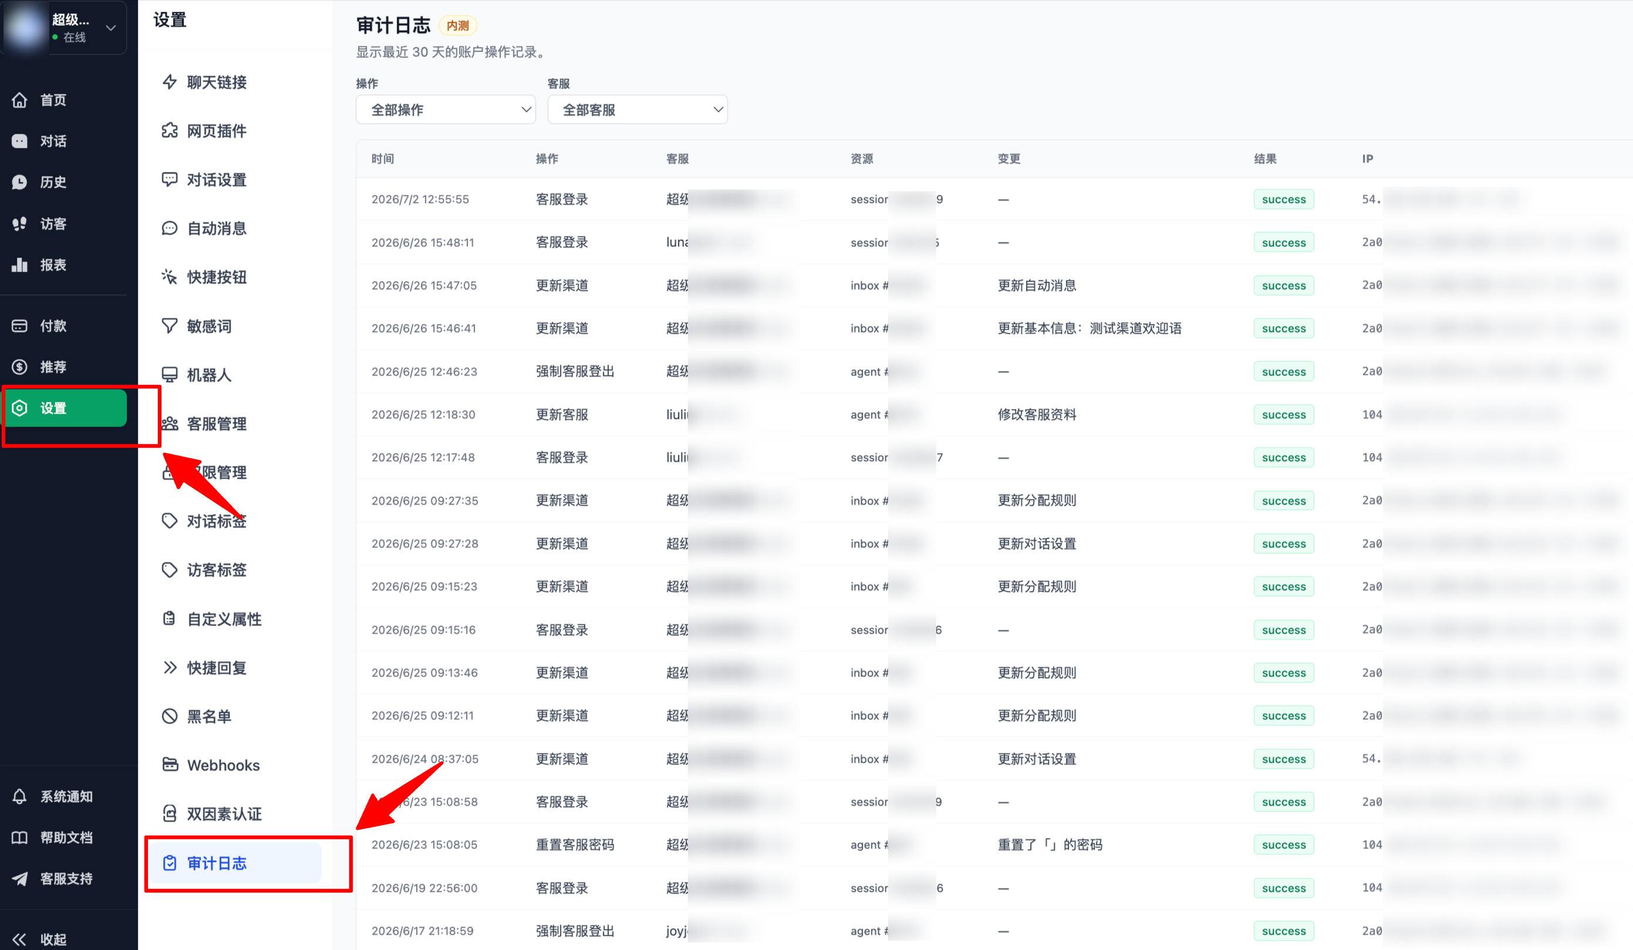
Task: Select 审计日志 in settings menu
Action: pos(234,863)
